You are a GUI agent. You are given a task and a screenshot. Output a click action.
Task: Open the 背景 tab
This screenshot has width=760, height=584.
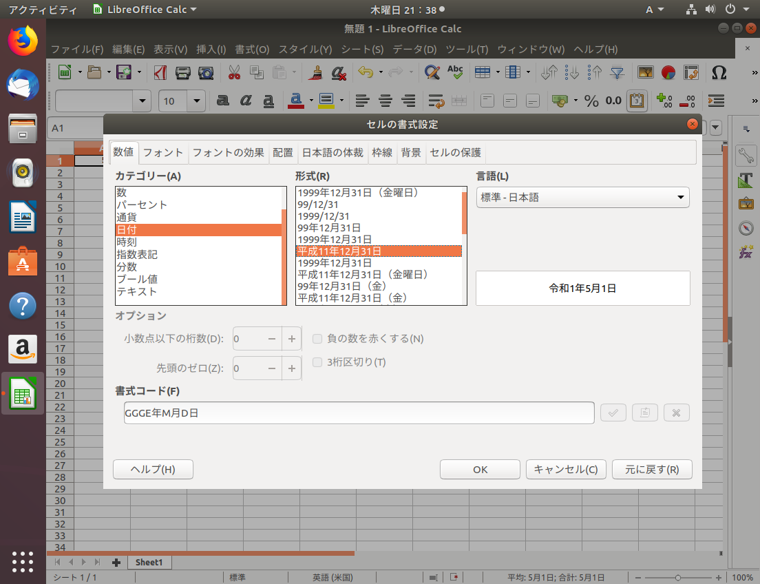coord(411,153)
